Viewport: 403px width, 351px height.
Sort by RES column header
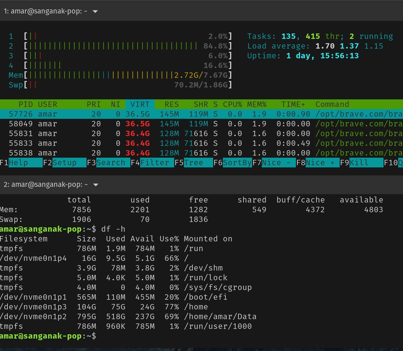click(172, 104)
